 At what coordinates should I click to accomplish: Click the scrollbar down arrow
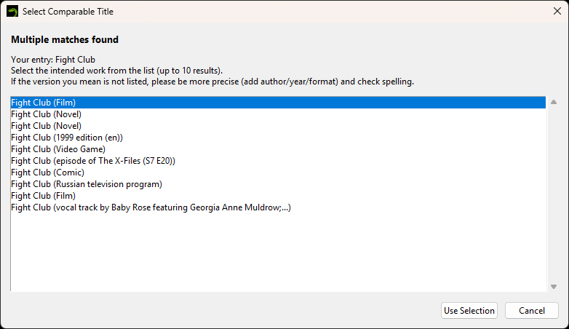pos(553,286)
